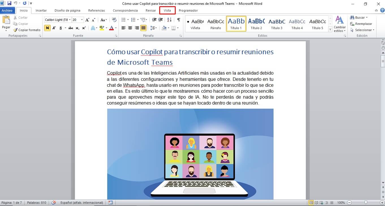Screen dimensions: 385x206
Task: Align text to the left
Action: (x=124, y=28)
